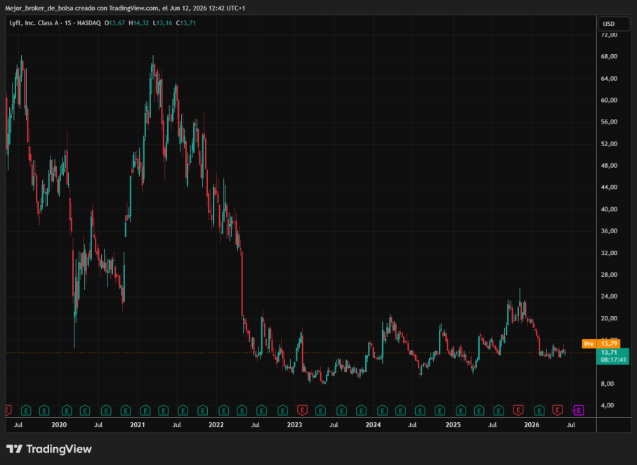Click the 4,00 price axis label
Viewport: 637px width, 465px height.
tap(609, 405)
